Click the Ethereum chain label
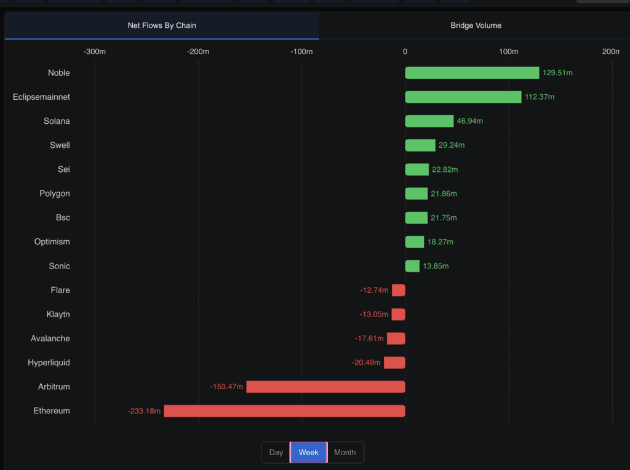 tap(52, 411)
